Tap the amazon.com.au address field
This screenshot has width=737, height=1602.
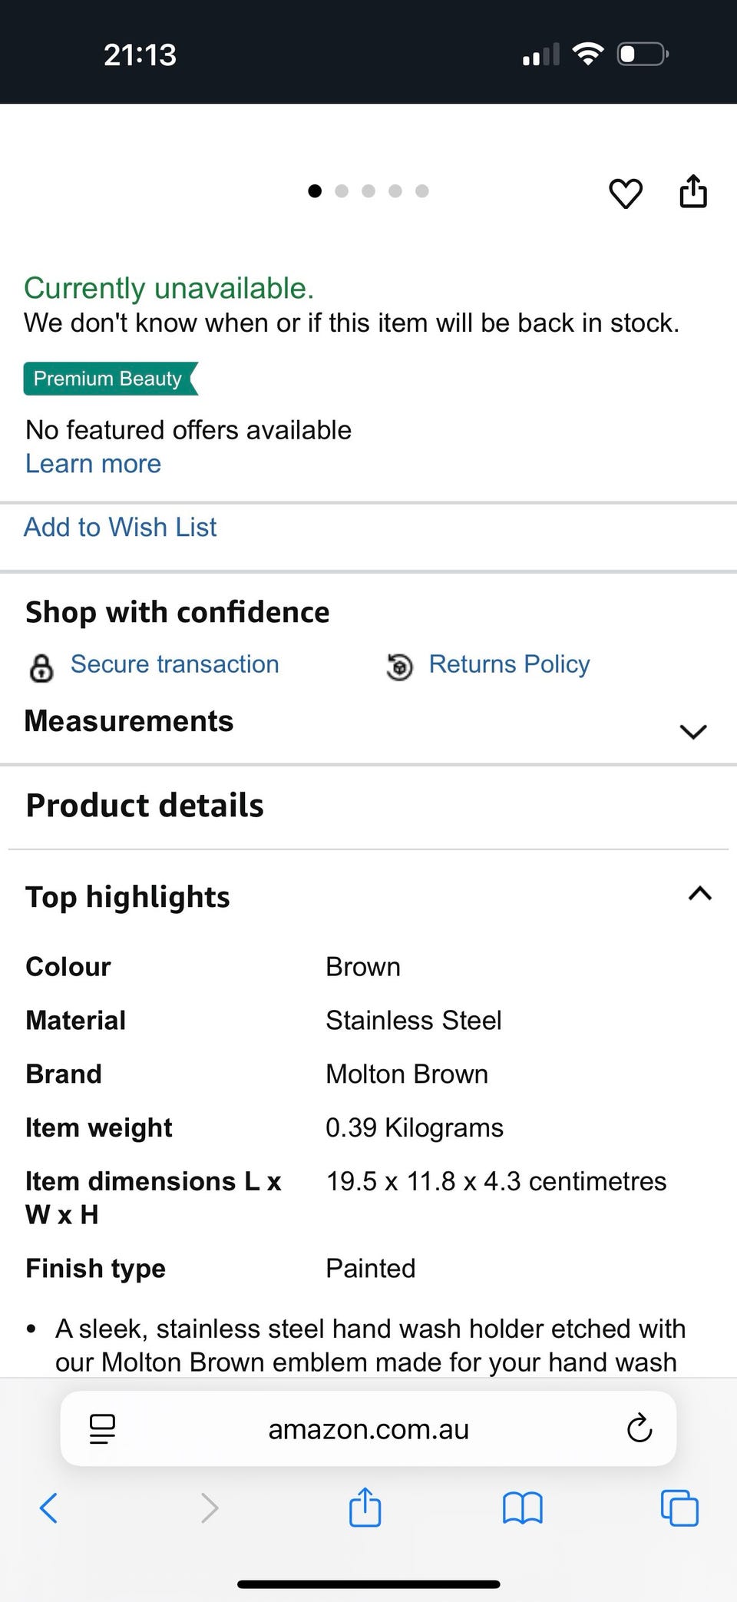click(x=368, y=1428)
